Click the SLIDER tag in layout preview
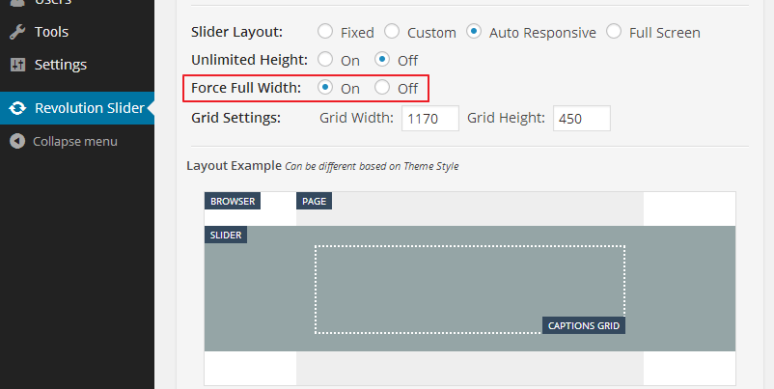774x389 pixels. click(226, 235)
